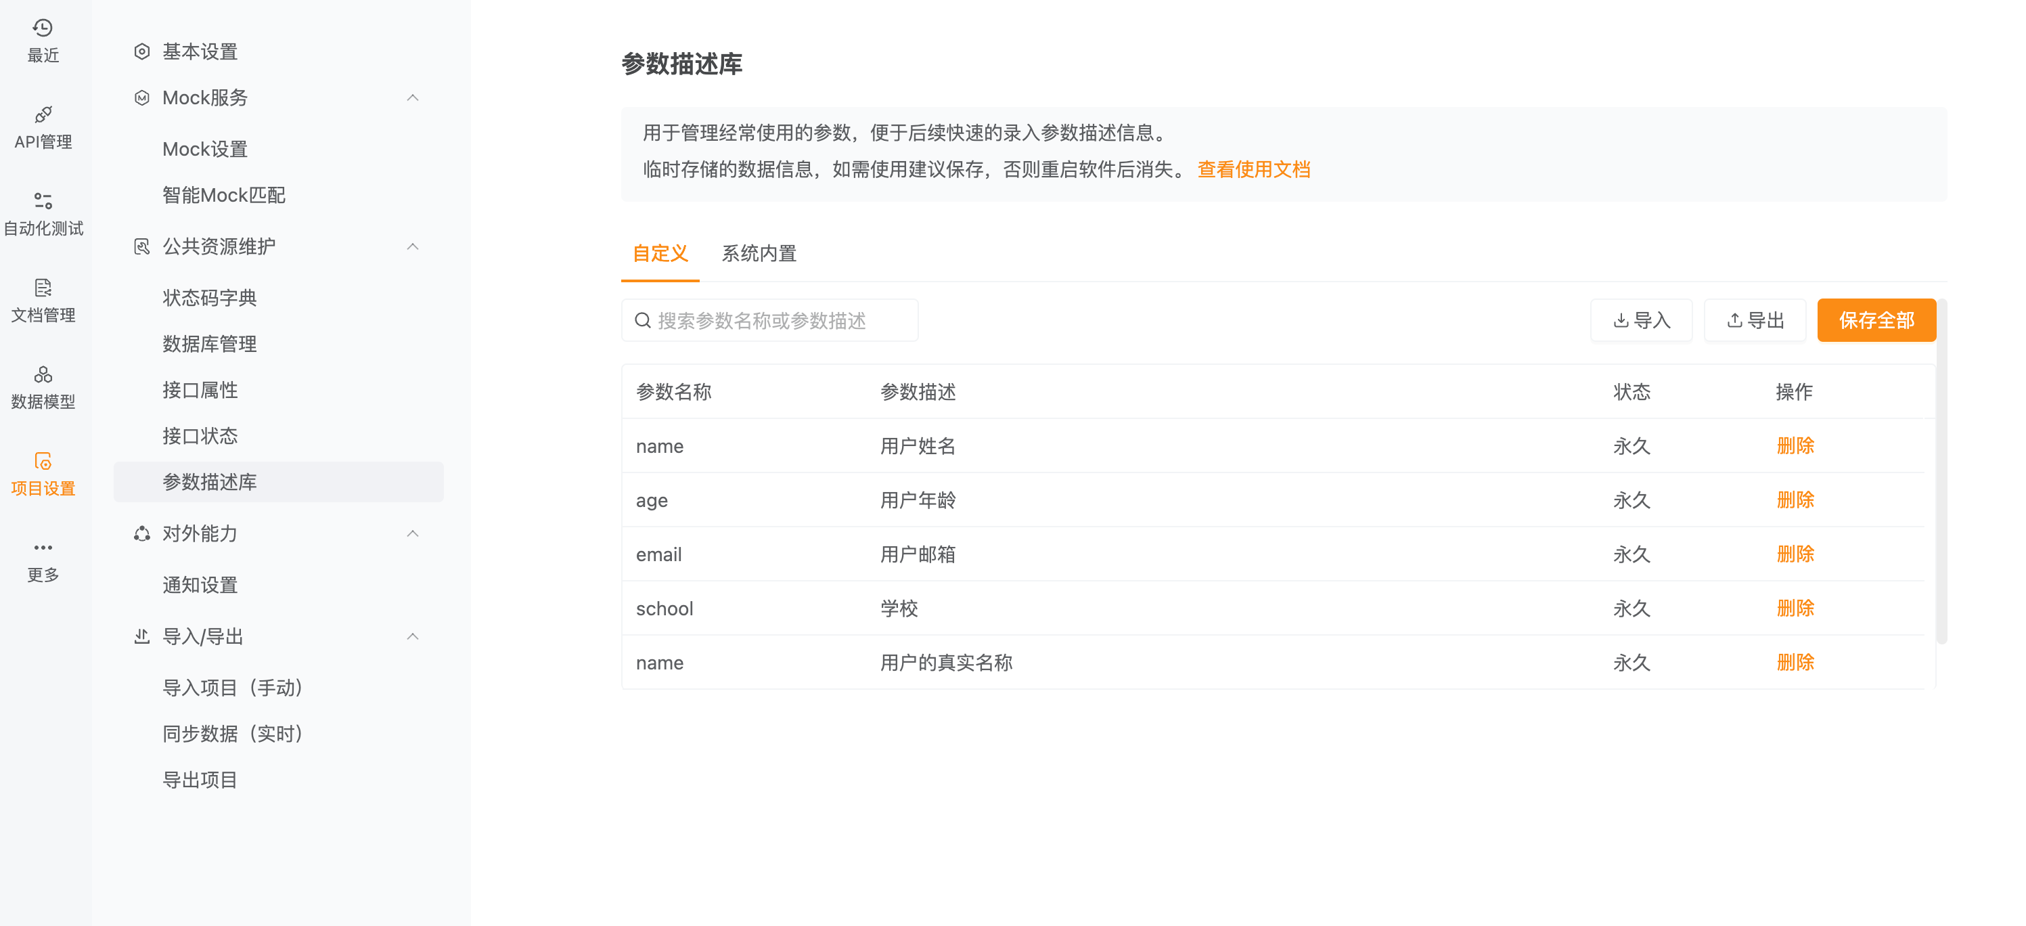Click the parameter search input field
Screen dimensions: 2026x926
[769, 320]
